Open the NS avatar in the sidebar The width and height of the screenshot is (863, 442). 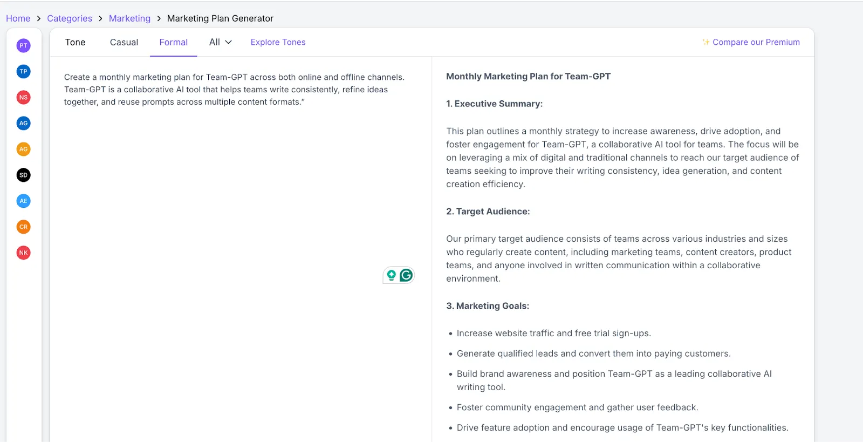[x=23, y=97]
